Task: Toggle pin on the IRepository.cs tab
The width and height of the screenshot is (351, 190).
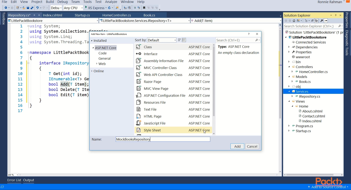Action: pyautogui.click(x=34, y=15)
